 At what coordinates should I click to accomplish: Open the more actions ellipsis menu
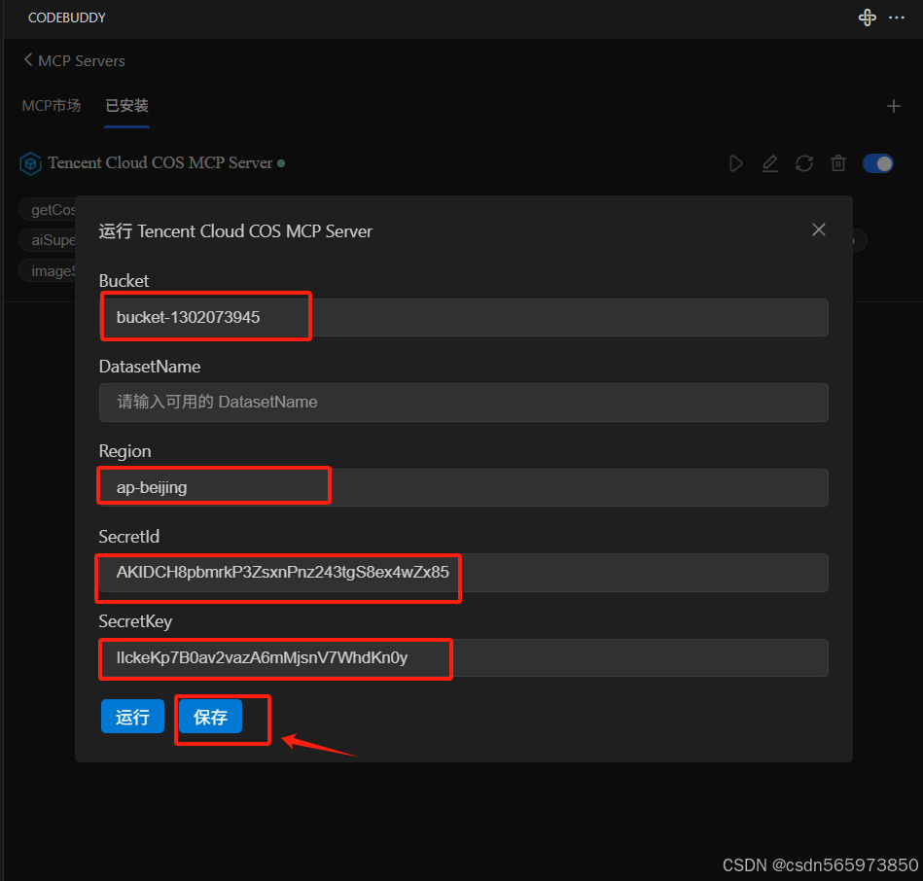(897, 18)
